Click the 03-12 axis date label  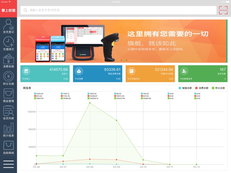click(197, 167)
